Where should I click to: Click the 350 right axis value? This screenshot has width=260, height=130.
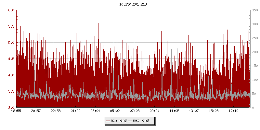(x=254, y=10)
